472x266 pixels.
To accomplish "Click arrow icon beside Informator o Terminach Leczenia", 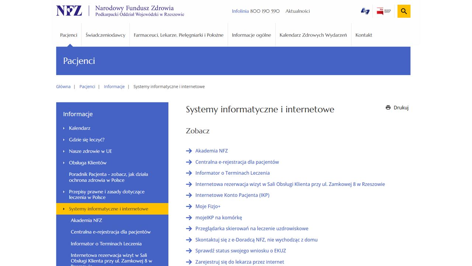I will click(x=189, y=173).
